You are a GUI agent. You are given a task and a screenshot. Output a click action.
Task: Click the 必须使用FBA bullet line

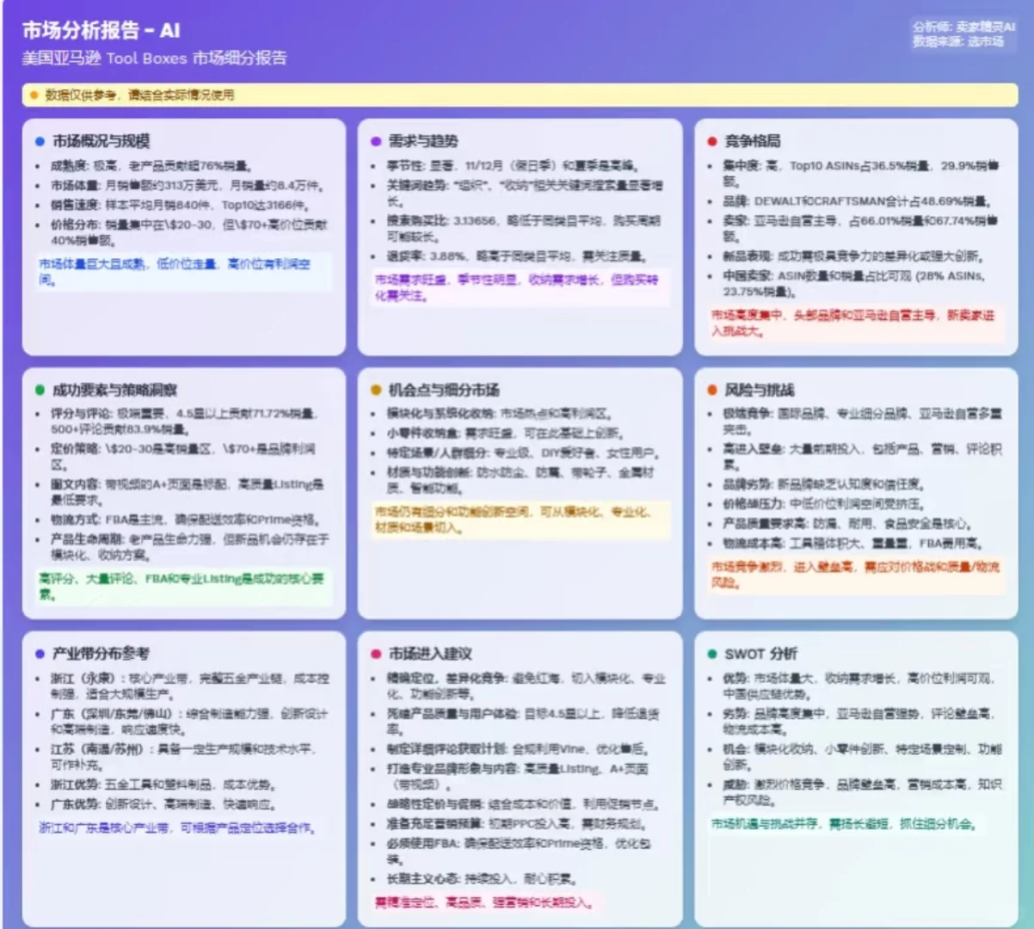[519, 851]
